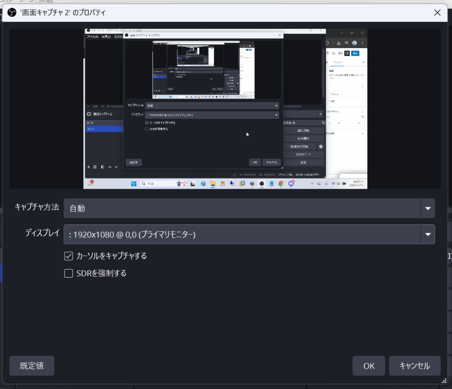The width and height of the screenshot is (452, 389).
Task: Open the キャプチャ方法 dropdown set to 自動
Action: 249,208
